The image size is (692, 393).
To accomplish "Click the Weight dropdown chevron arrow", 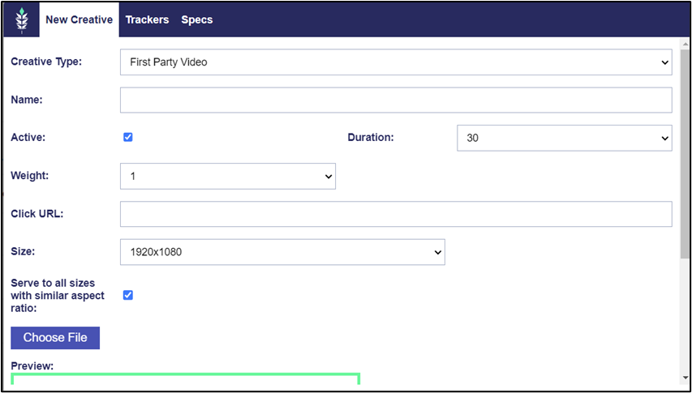I will pos(328,177).
